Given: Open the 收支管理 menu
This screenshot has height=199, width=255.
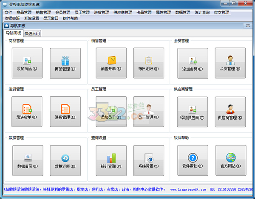Looking at the screenshot, I should click(221, 12).
